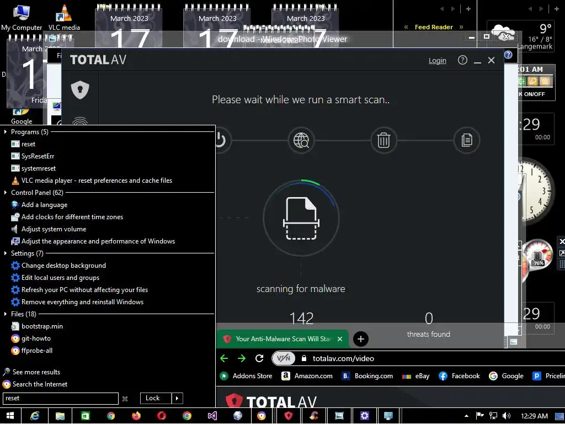Close the Anti-Malware Scan browser tab

(340, 339)
